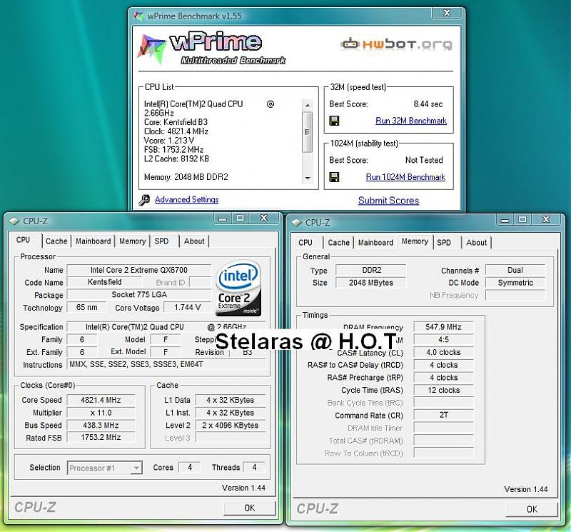Click the wPrime title bar app icon
The width and height of the screenshot is (571, 532).
[x=138, y=16]
